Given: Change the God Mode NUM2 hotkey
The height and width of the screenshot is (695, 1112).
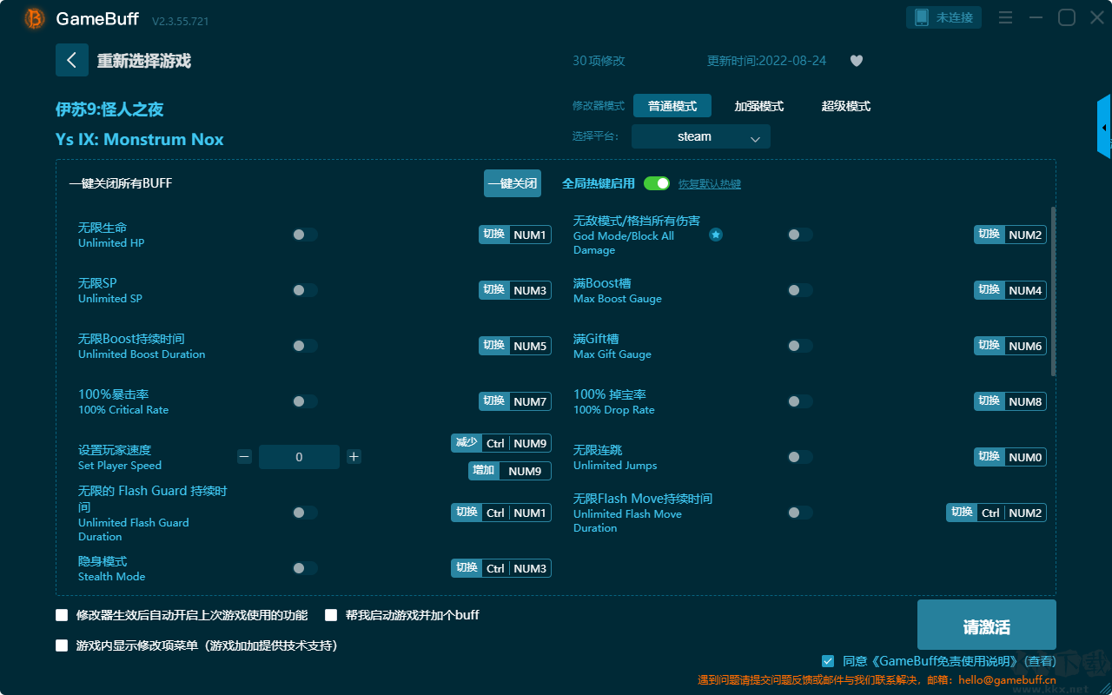Looking at the screenshot, I should coord(1010,235).
